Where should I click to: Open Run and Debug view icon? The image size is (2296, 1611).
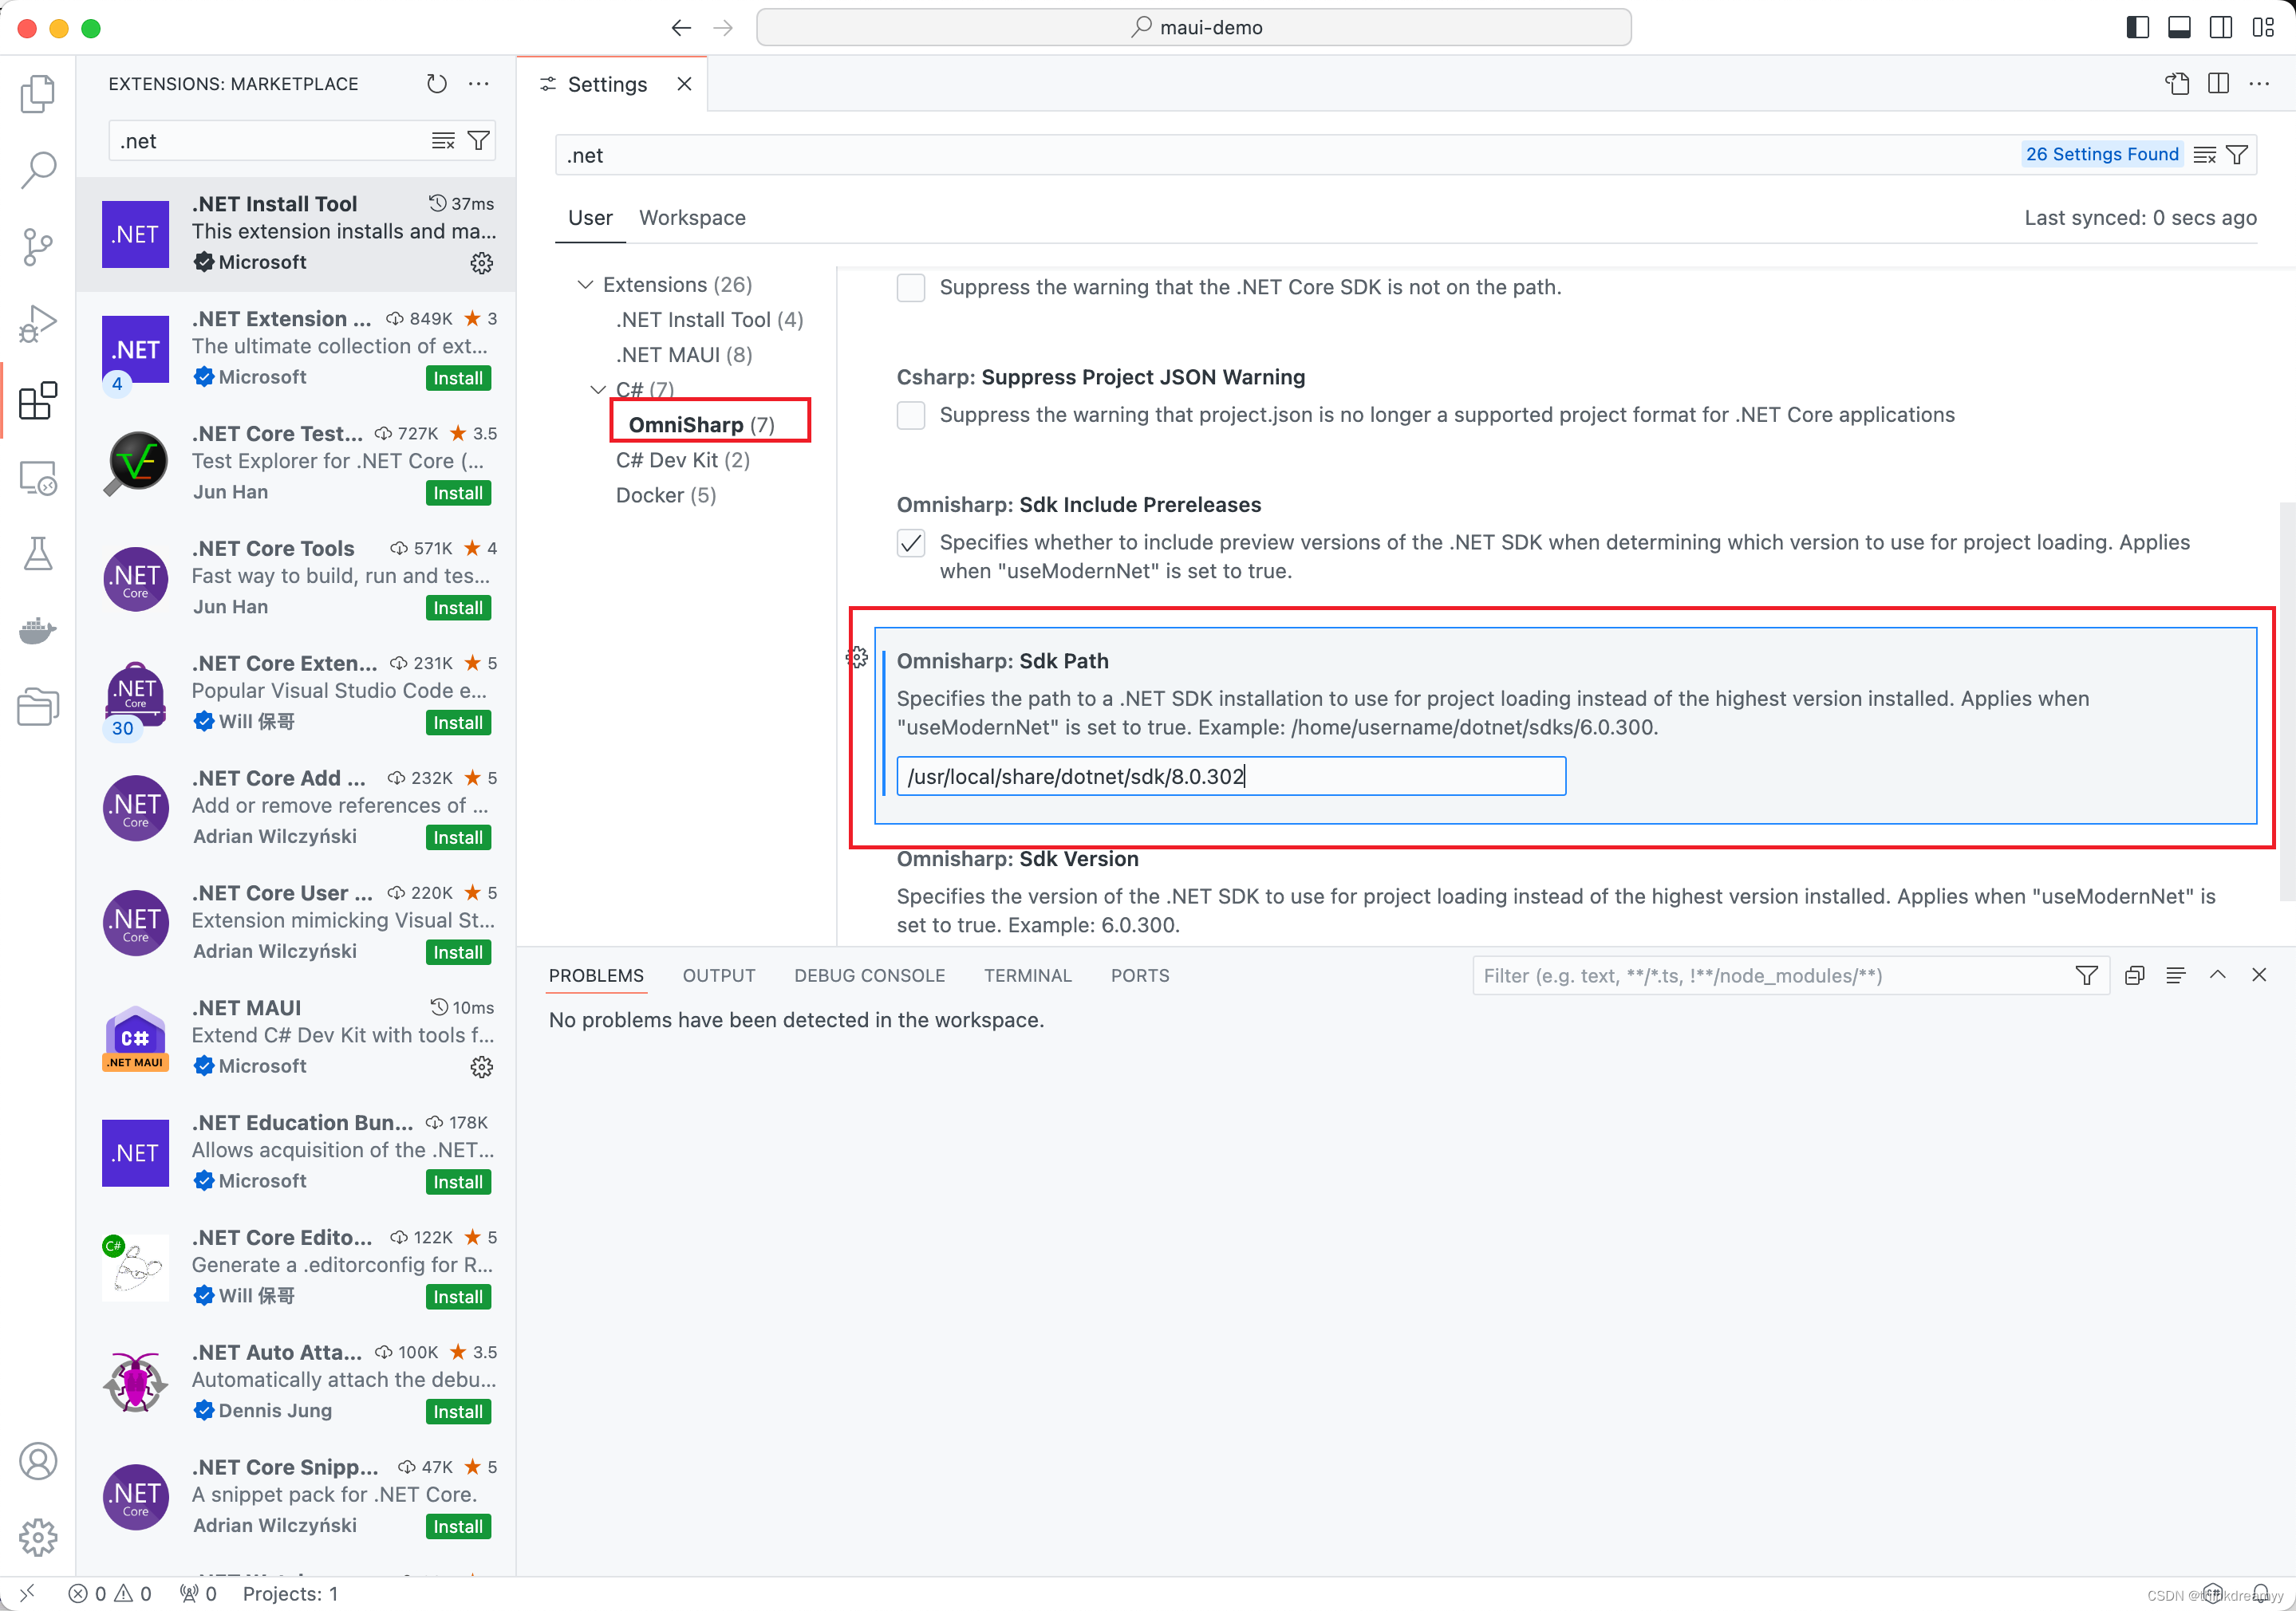[x=38, y=324]
